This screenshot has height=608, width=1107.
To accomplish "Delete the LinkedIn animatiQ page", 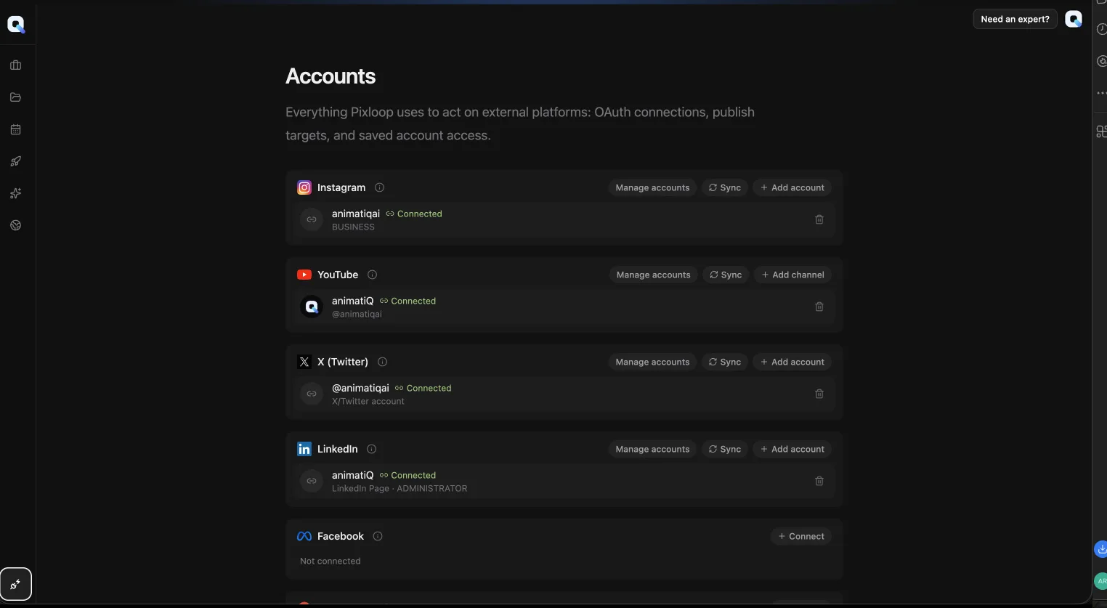I will (x=819, y=481).
